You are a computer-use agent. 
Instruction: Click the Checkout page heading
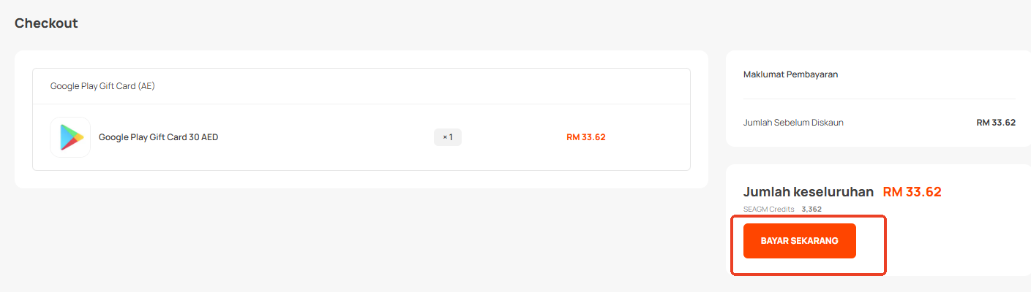coord(46,23)
